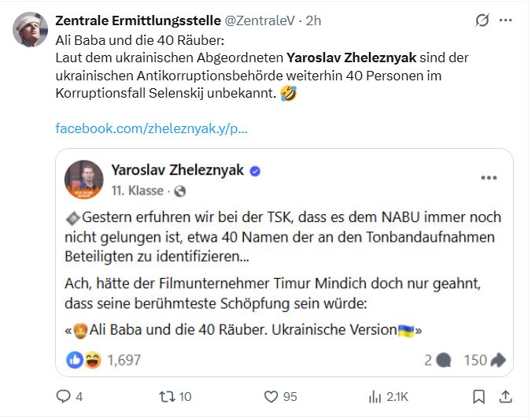This screenshot has height=419, width=532.
Task: Toggle repost on this tweet
Action: (166, 397)
